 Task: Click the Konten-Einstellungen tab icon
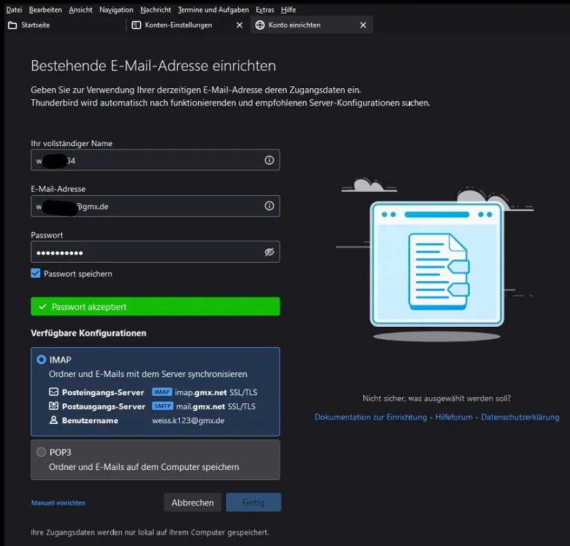coord(136,25)
